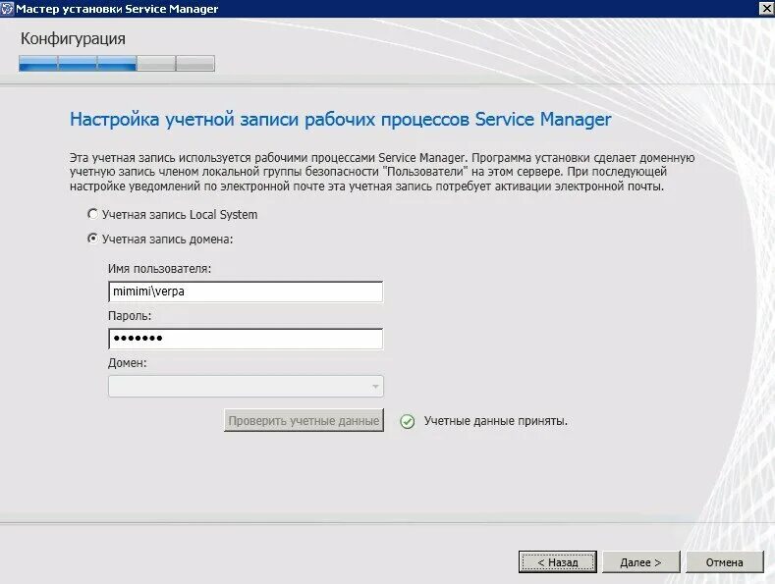775x584 pixels.
Task: Click the Пароль label
Action: pos(130,316)
